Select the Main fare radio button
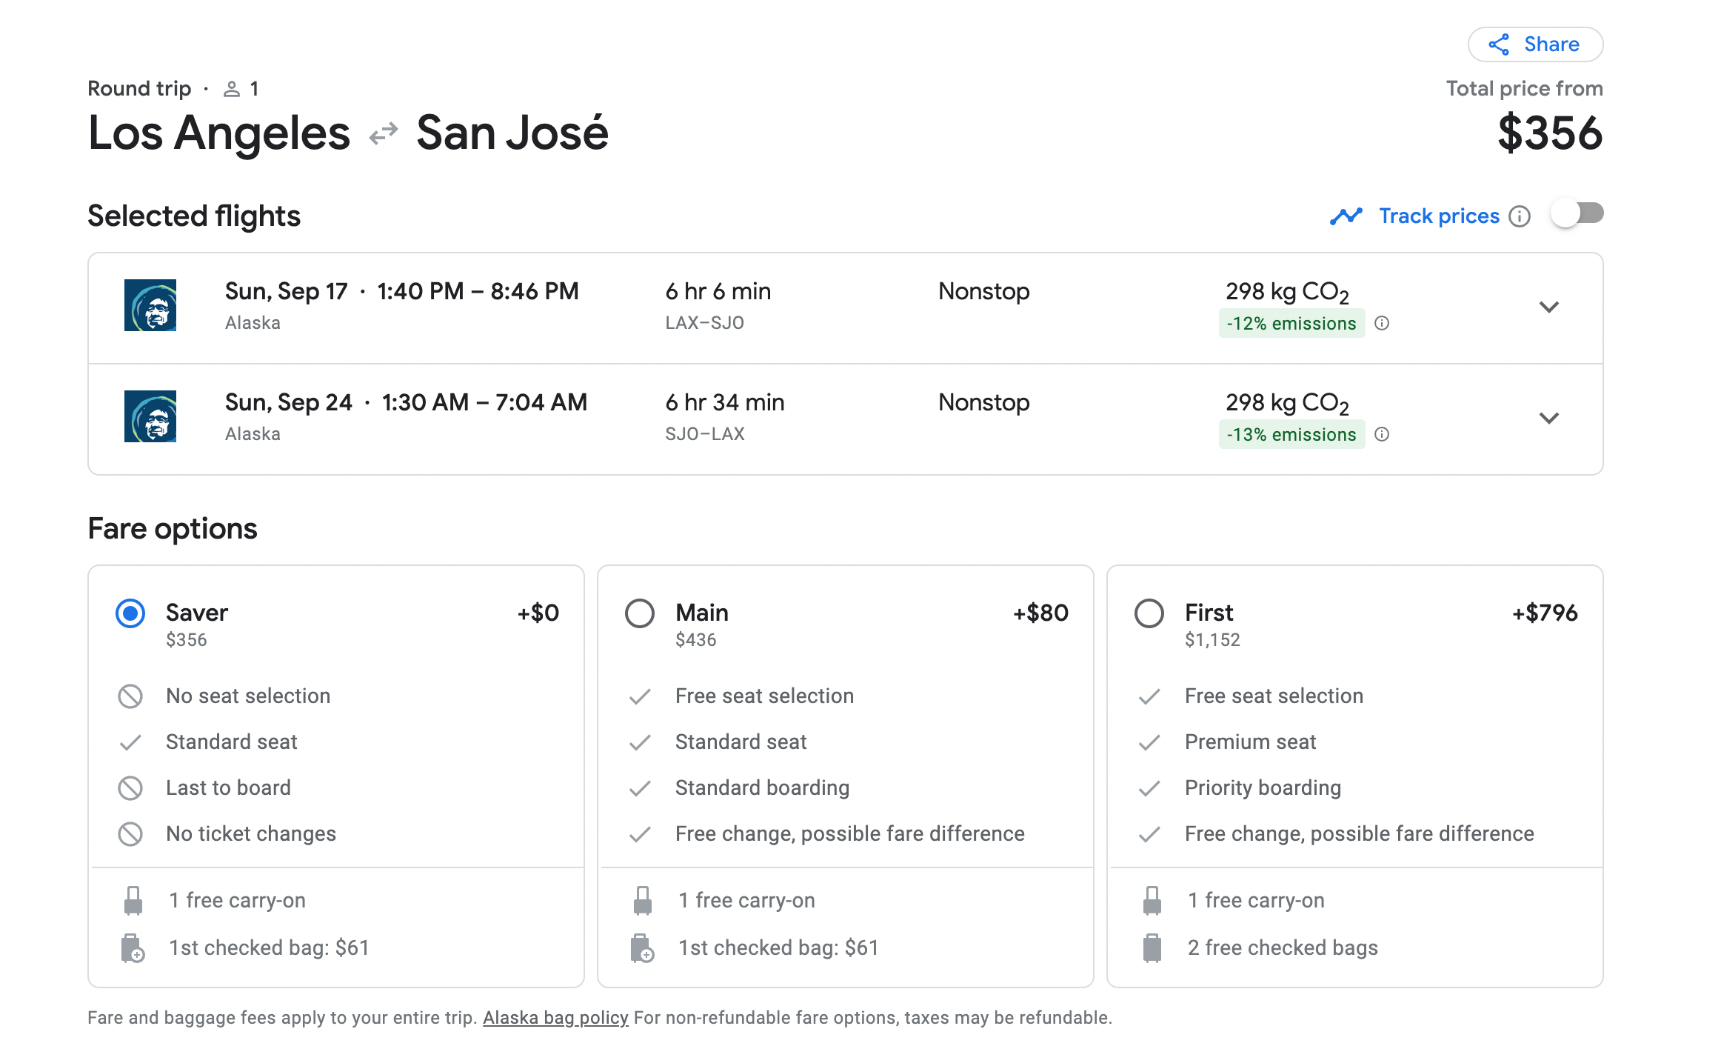 point(640,613)
